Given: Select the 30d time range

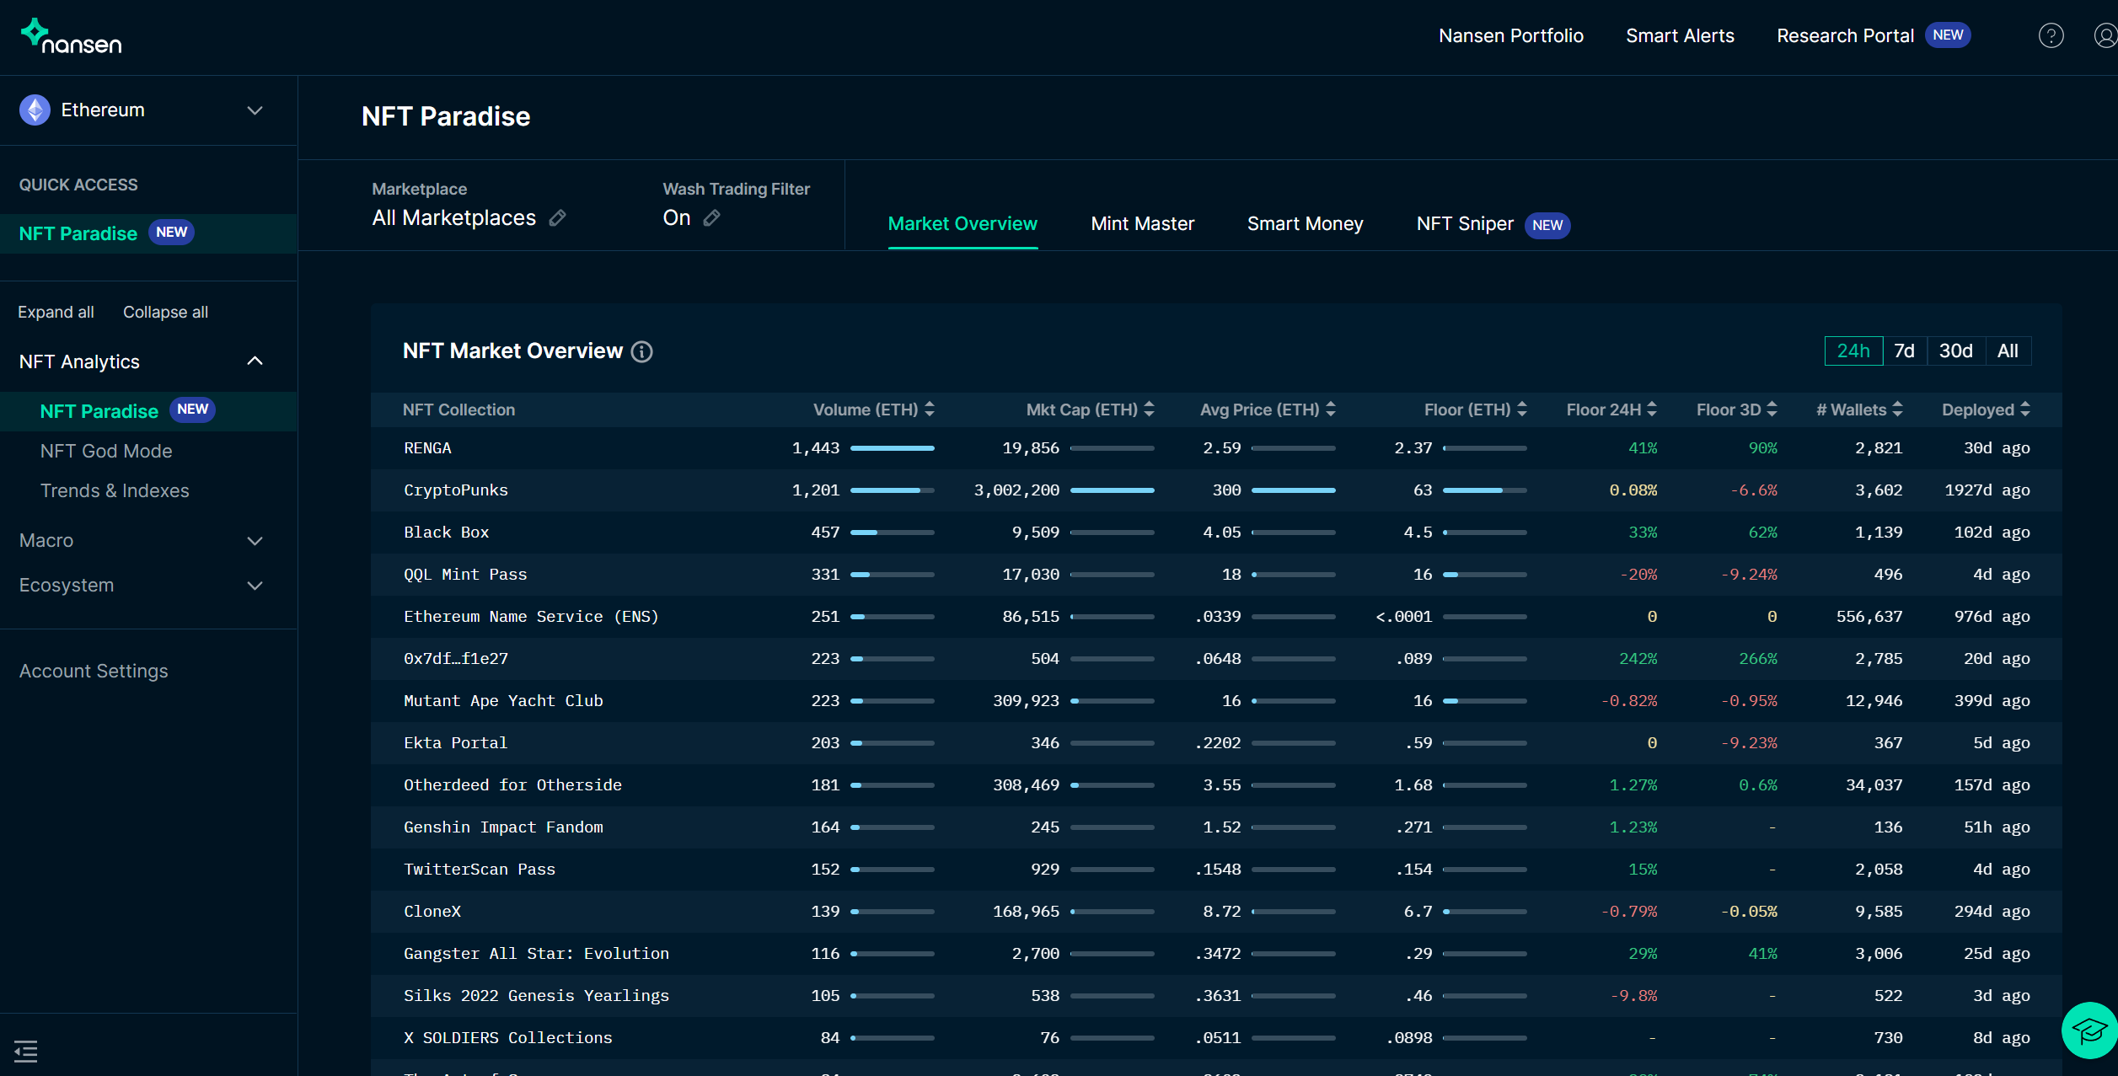Looking at the screenshot, I should 1956,351.
